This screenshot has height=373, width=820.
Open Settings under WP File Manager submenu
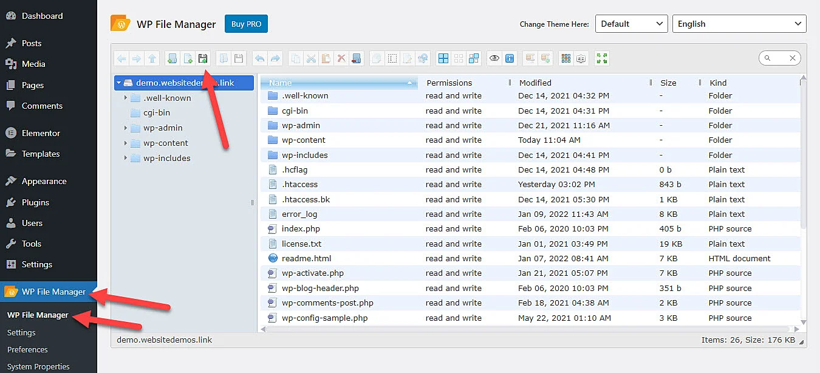tap(21, 332)
